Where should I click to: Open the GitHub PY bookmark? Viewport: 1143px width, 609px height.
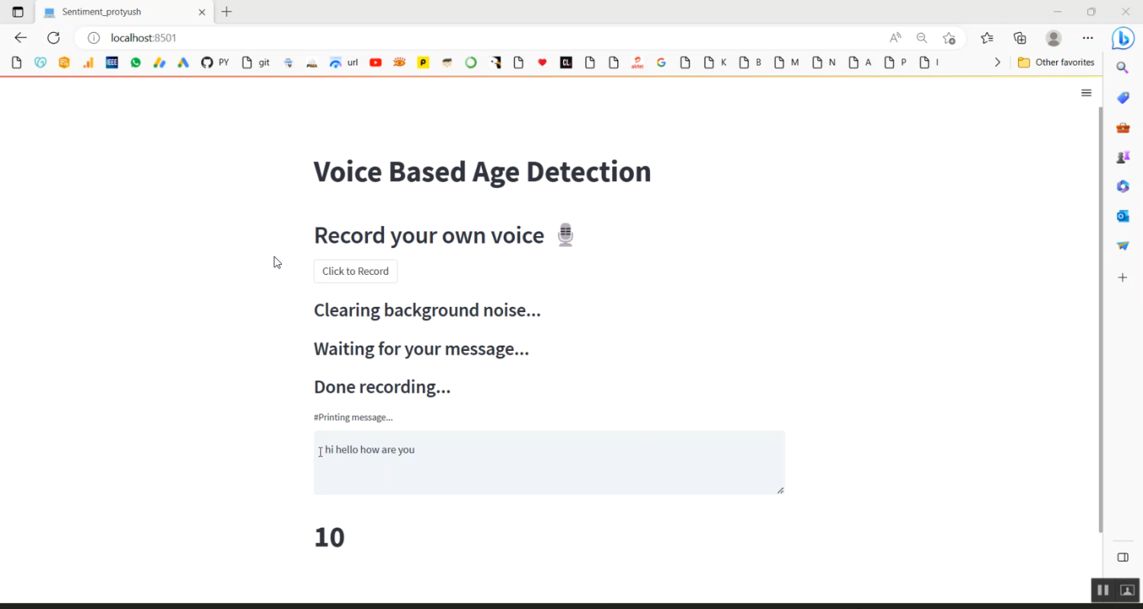(214, 62)
